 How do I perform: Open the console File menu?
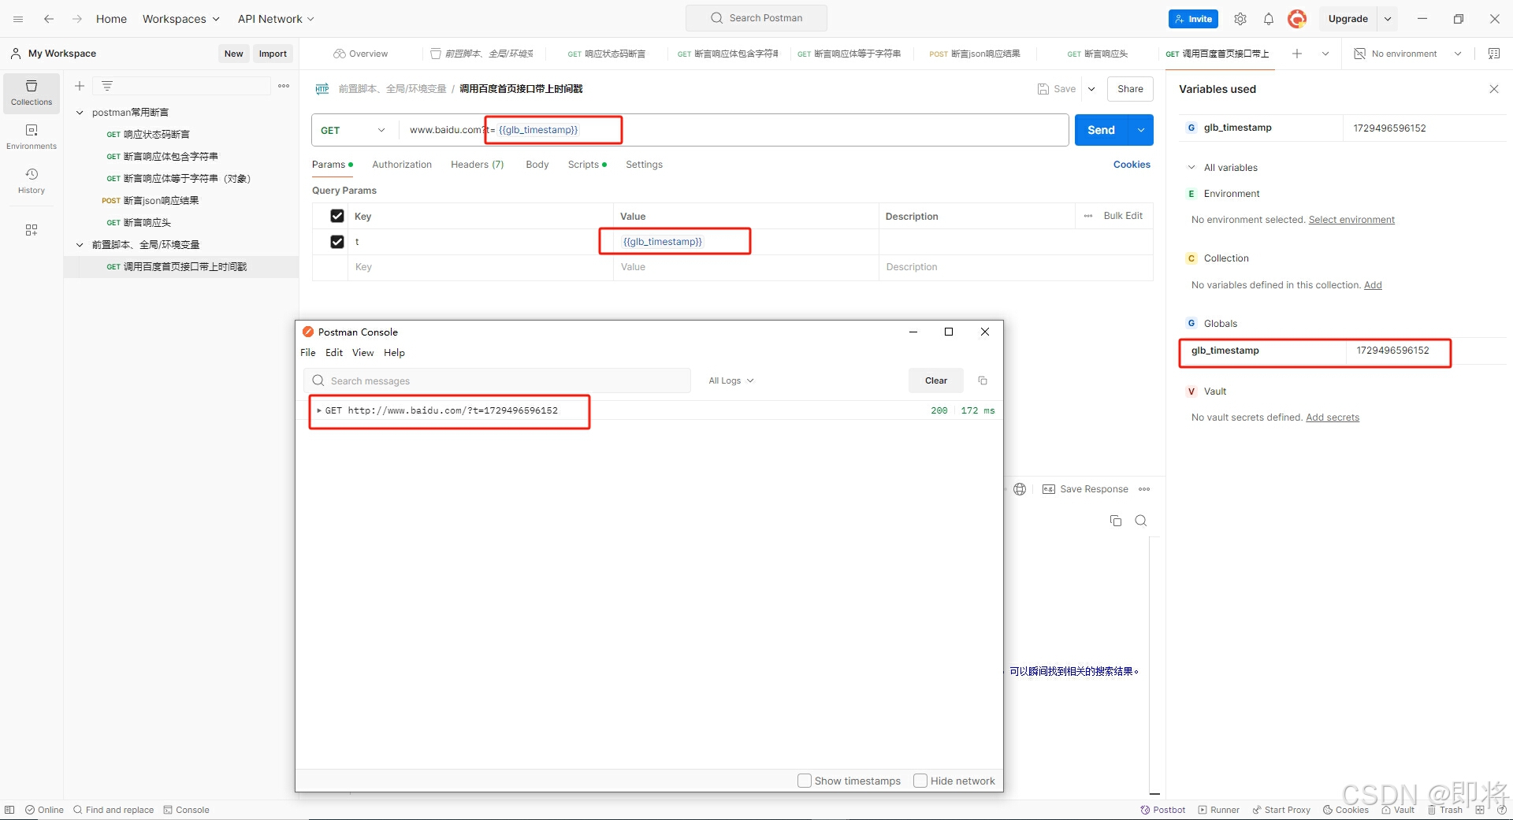click(307, 353)
